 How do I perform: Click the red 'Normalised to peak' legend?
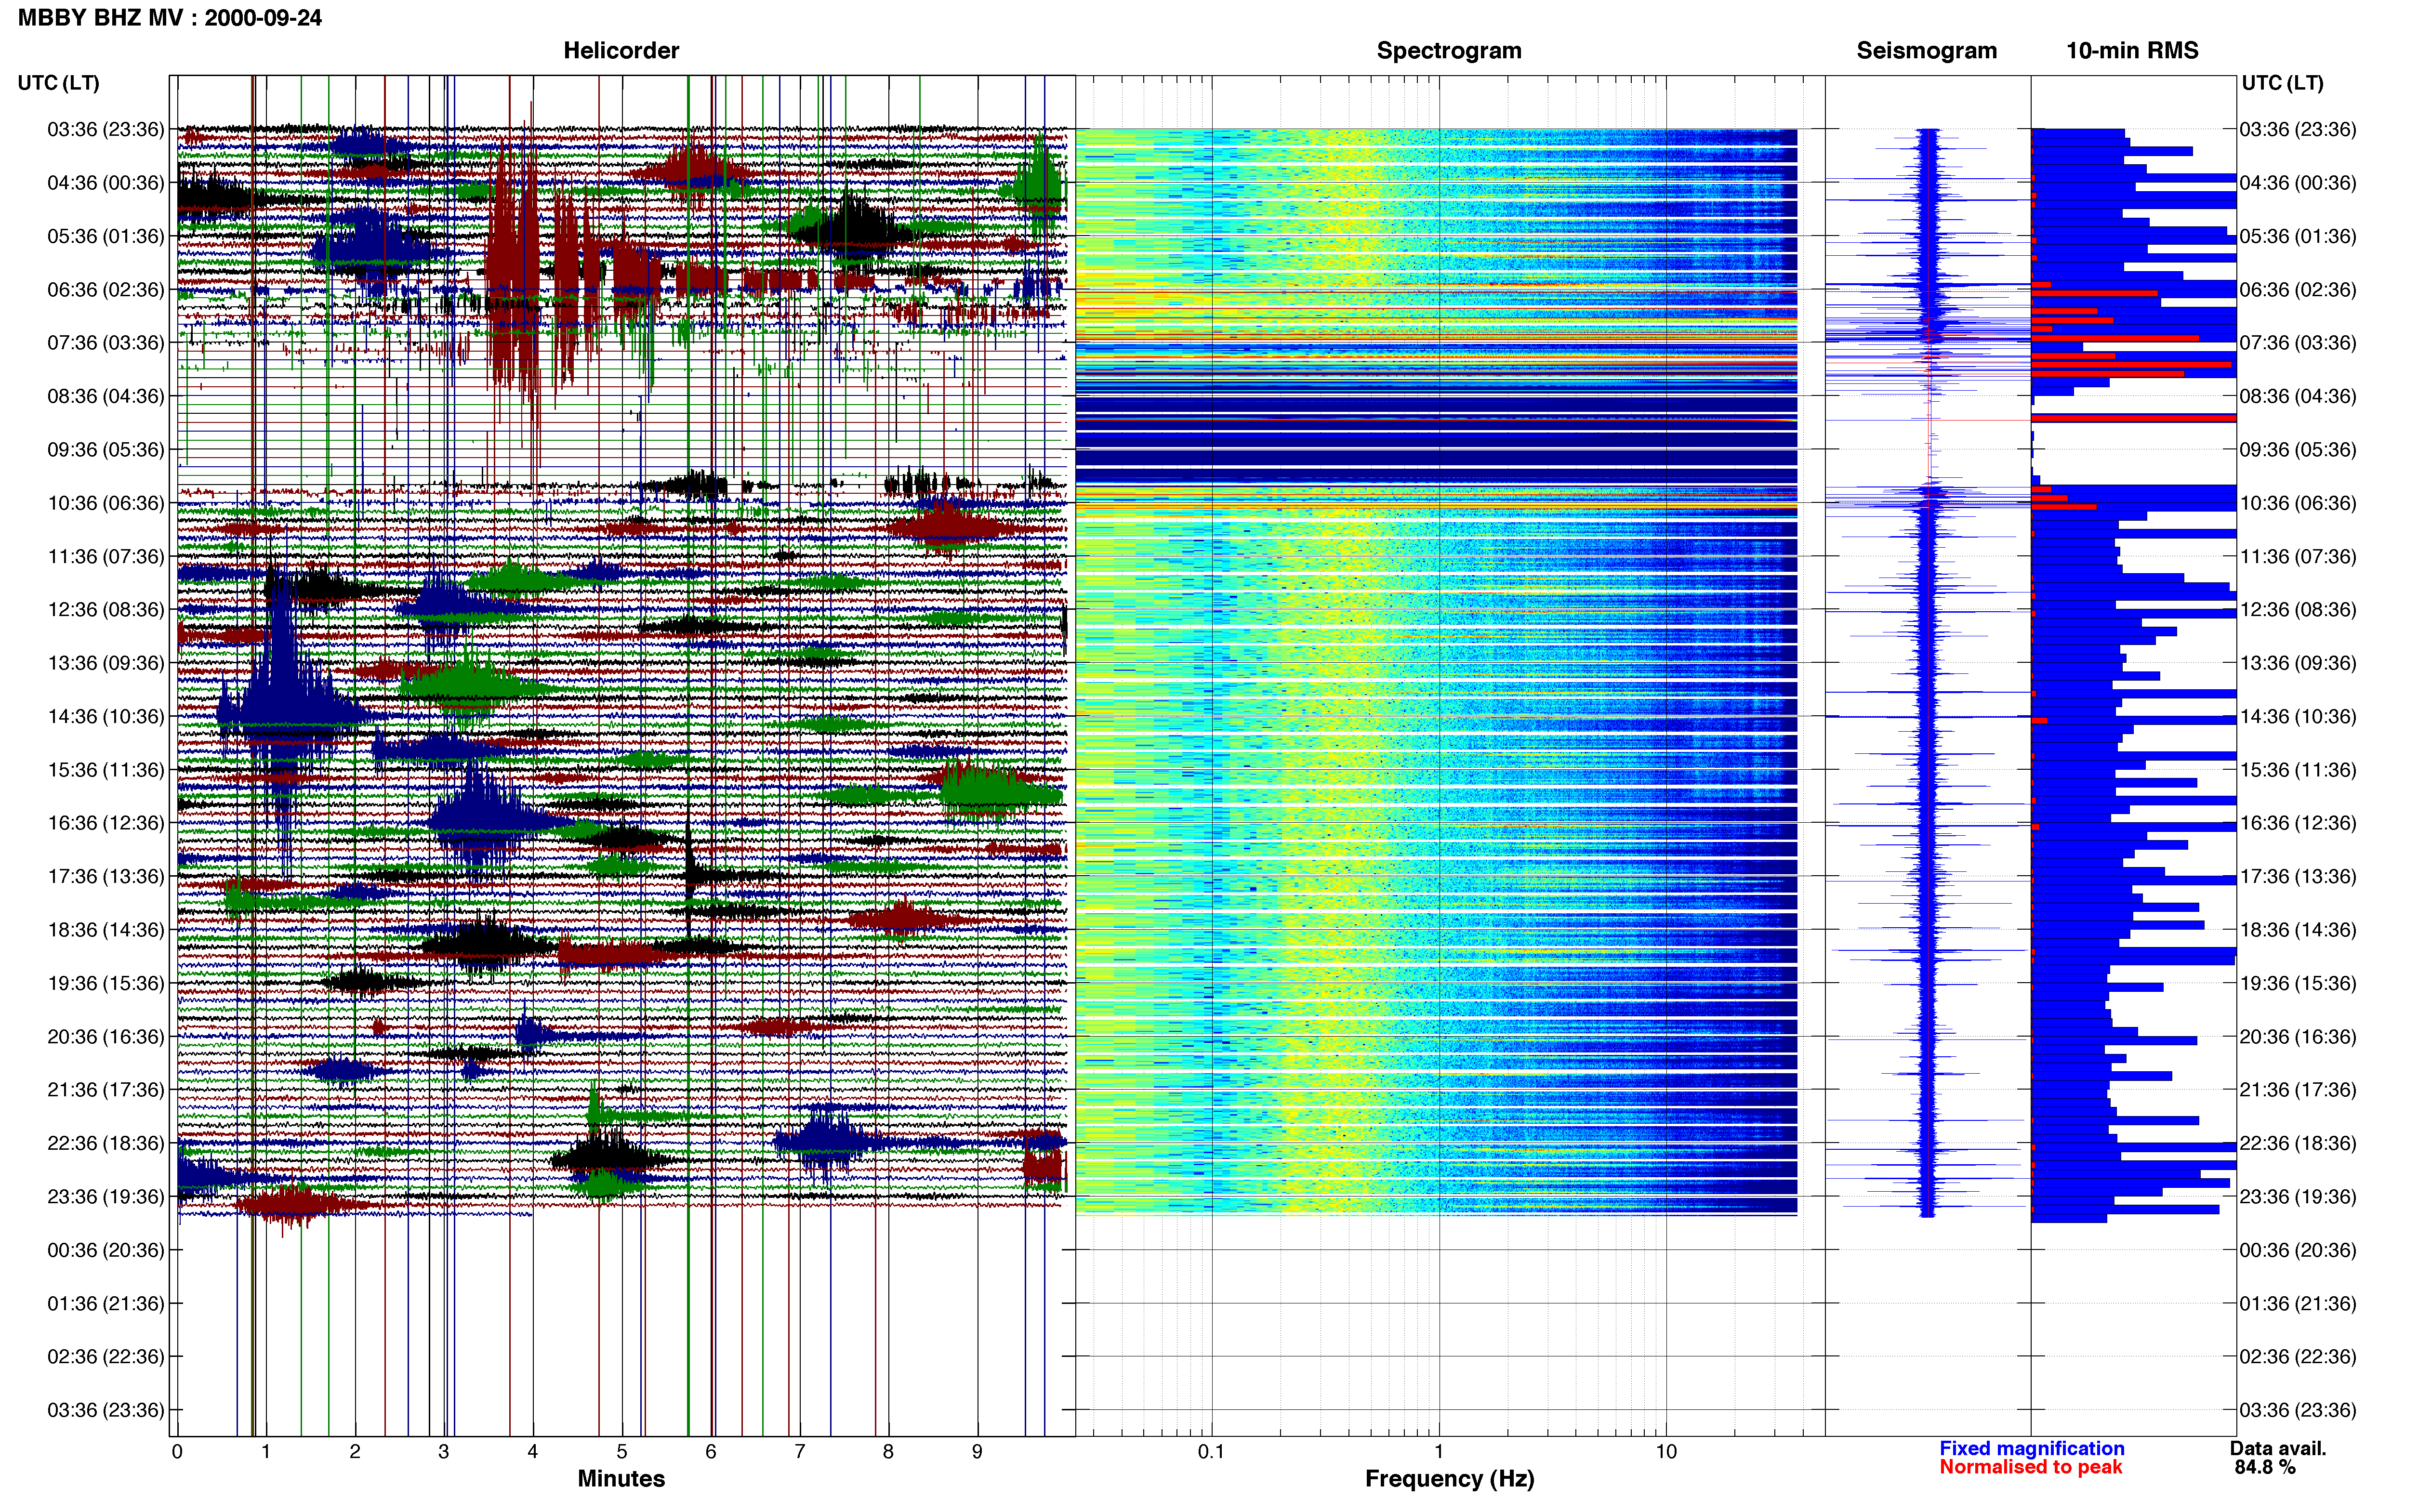pos(2031,1467)
